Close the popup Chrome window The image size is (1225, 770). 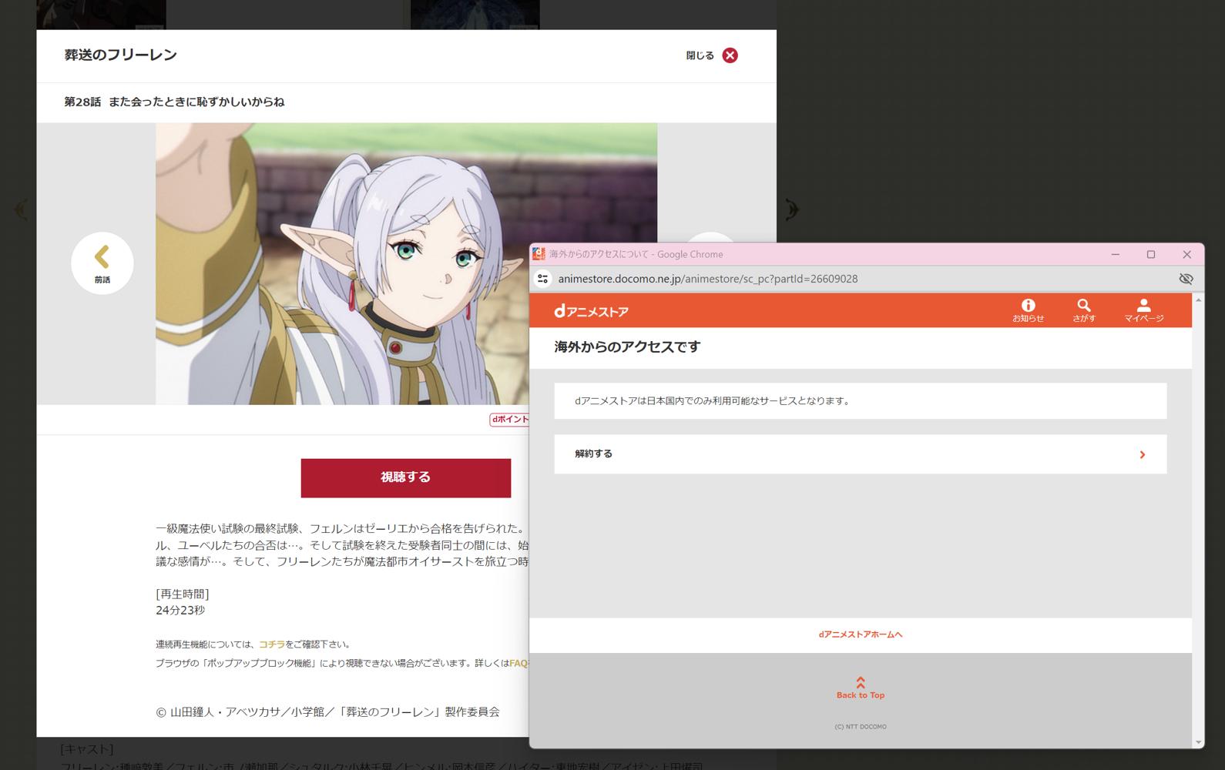[1186, 254]
